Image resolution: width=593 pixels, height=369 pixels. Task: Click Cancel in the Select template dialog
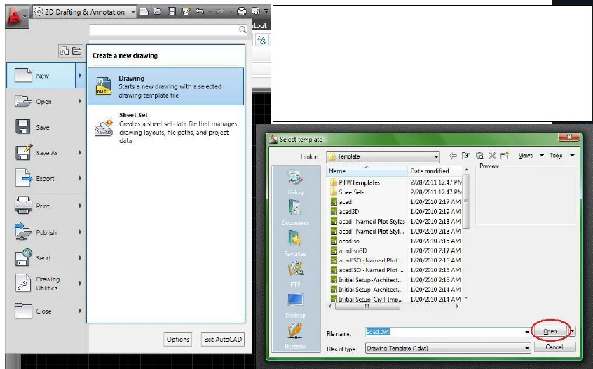pyautogui.click(x=554, y=347)
